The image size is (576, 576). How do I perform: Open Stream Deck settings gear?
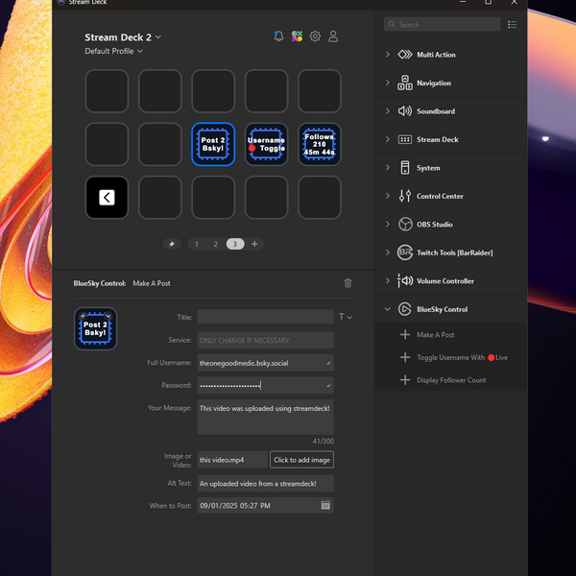(315, 36)
